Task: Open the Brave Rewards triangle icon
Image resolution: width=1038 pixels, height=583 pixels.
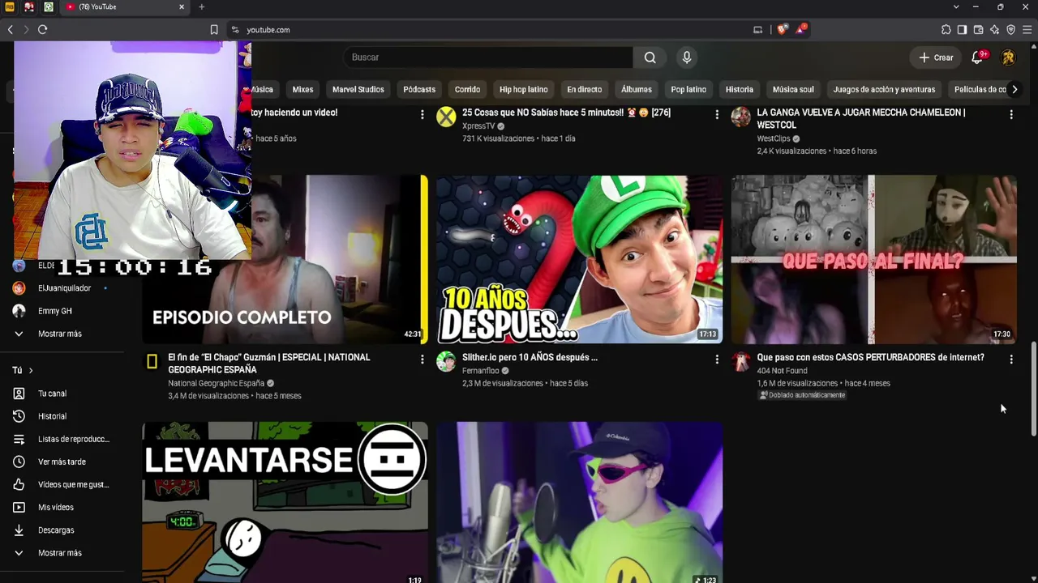Action: tap(801, 29)
